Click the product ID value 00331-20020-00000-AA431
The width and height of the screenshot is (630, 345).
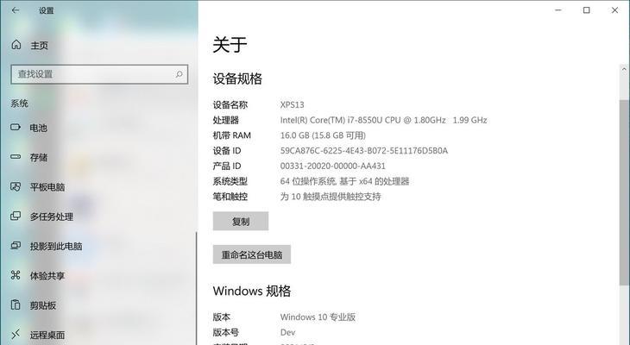tap(332, 166)
